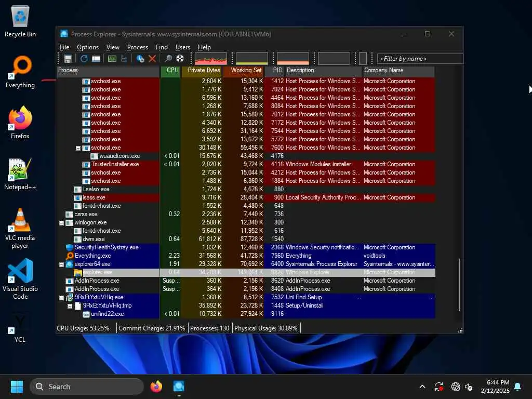Click the Refresh Now toolbar icon
This screenshot has height=399, width=532.
[84, 59]
